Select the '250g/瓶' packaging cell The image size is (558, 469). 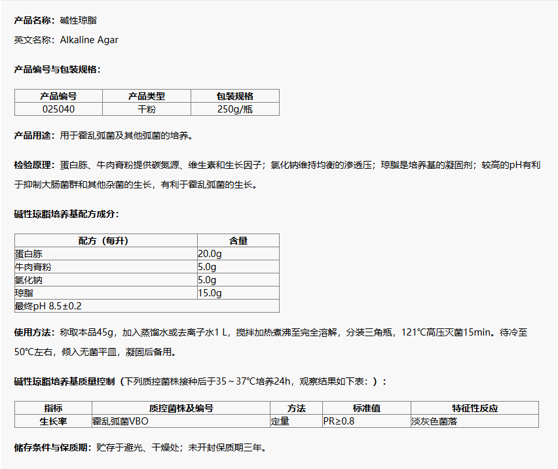[x=234, y=109]
